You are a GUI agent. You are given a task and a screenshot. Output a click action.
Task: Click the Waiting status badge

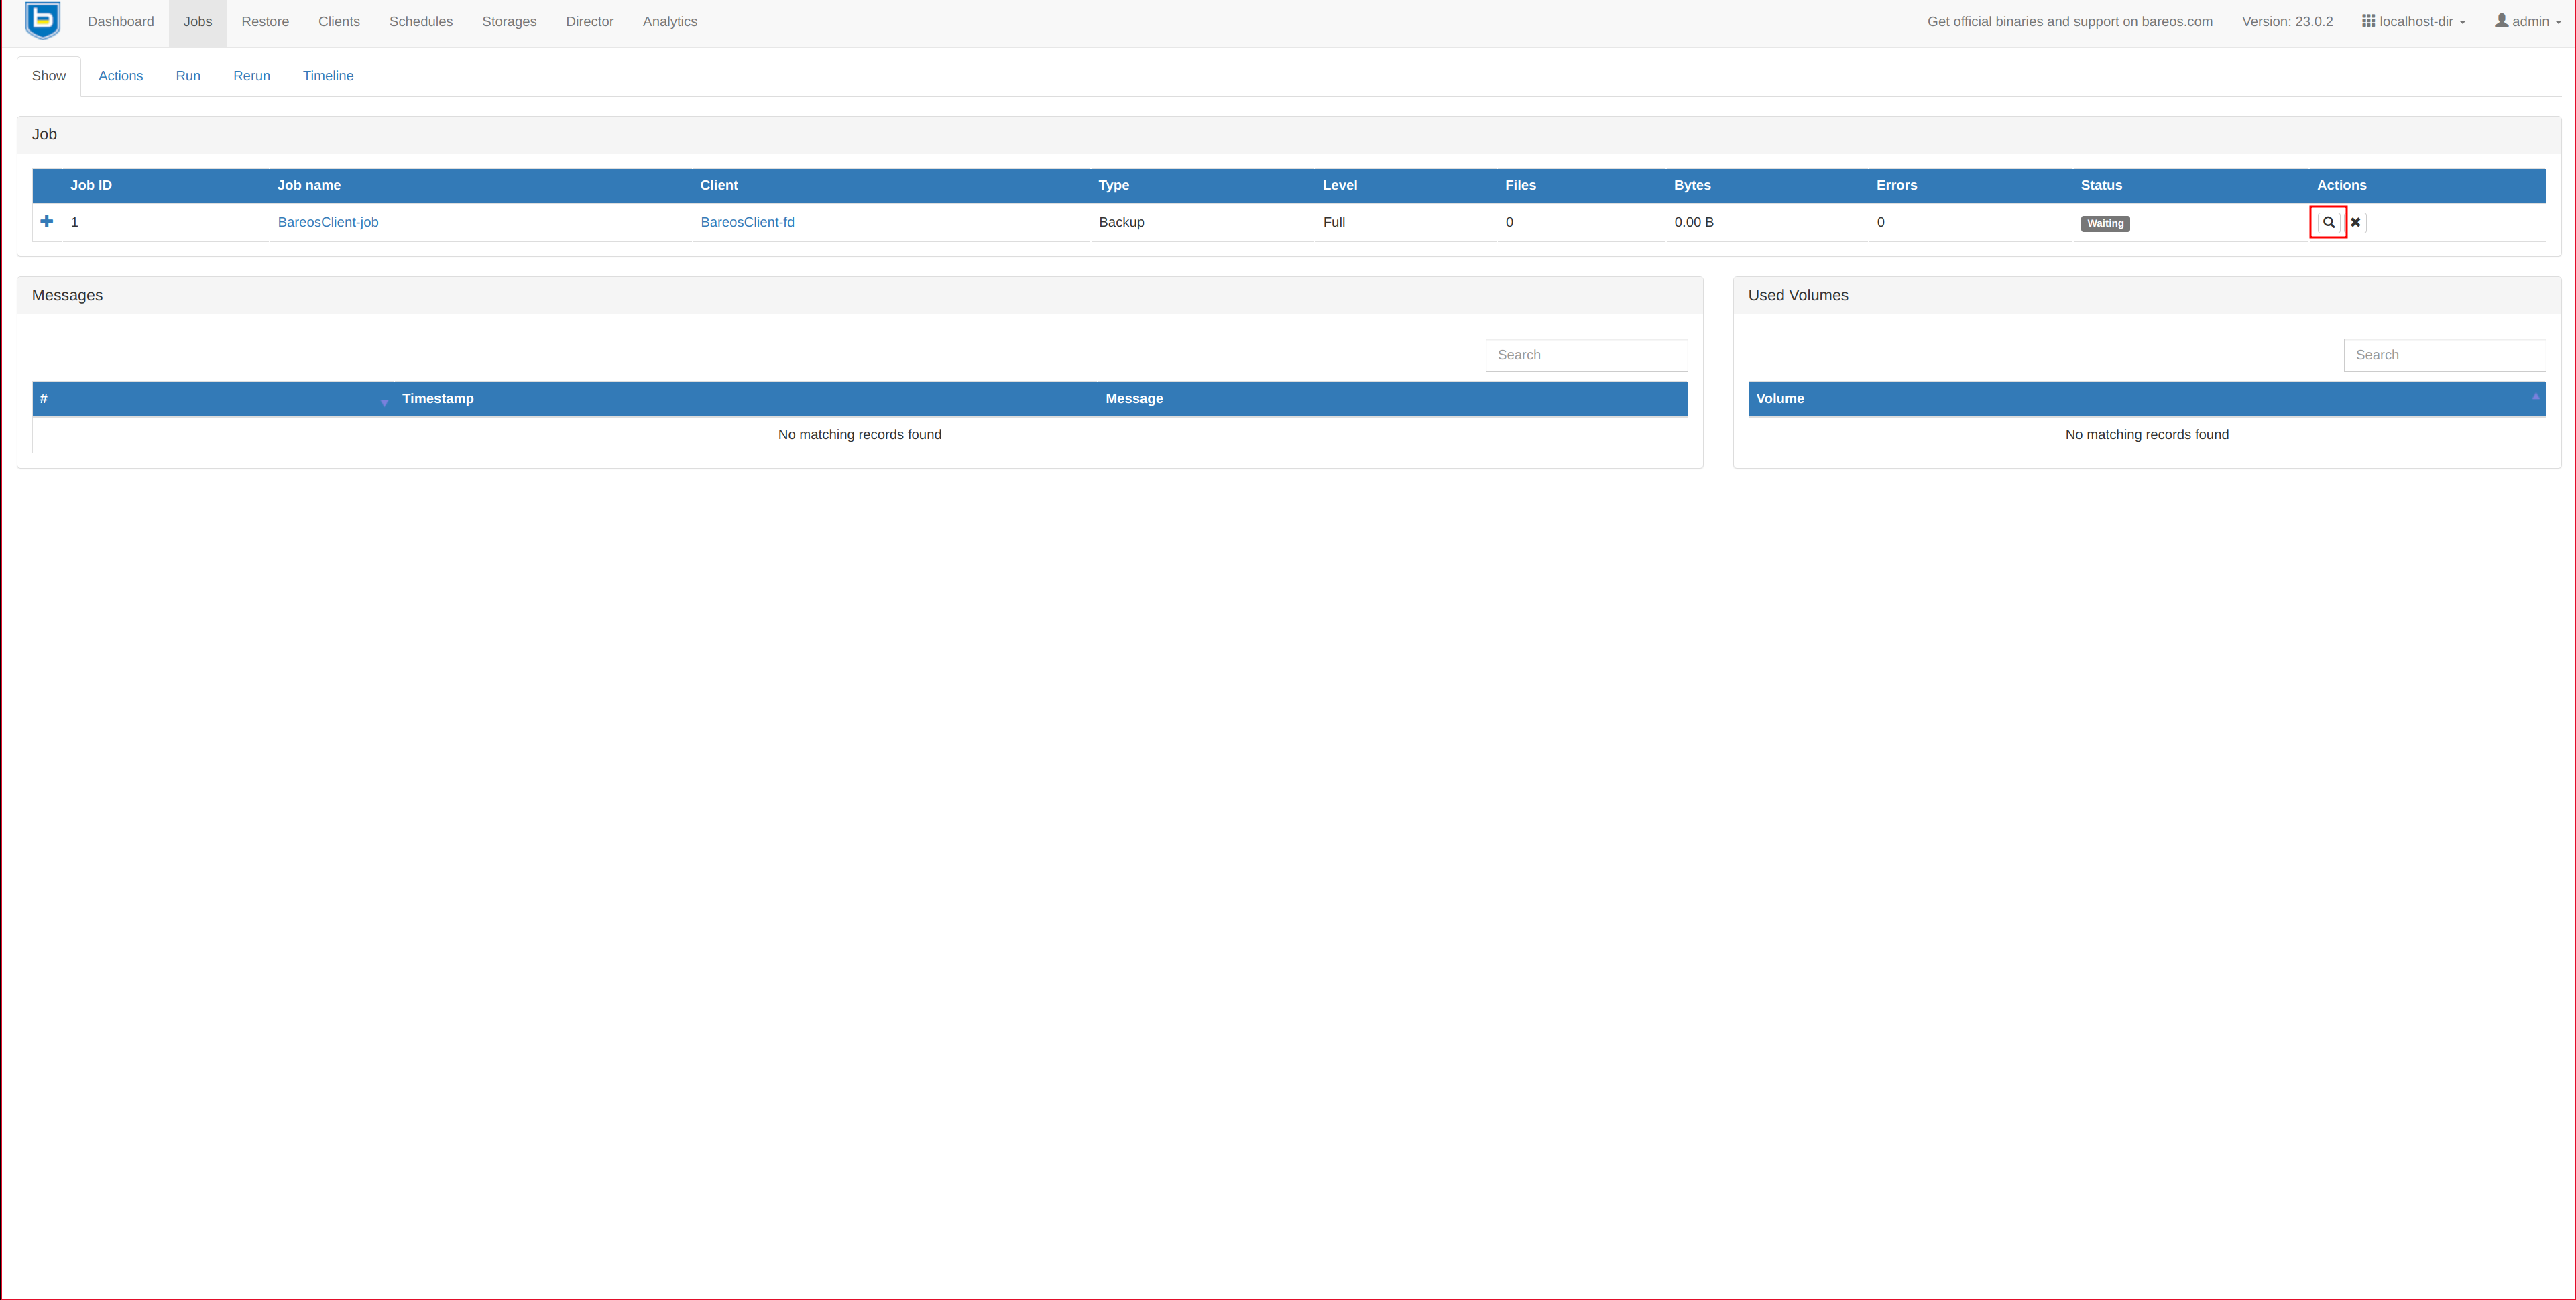coord(2105,223)
